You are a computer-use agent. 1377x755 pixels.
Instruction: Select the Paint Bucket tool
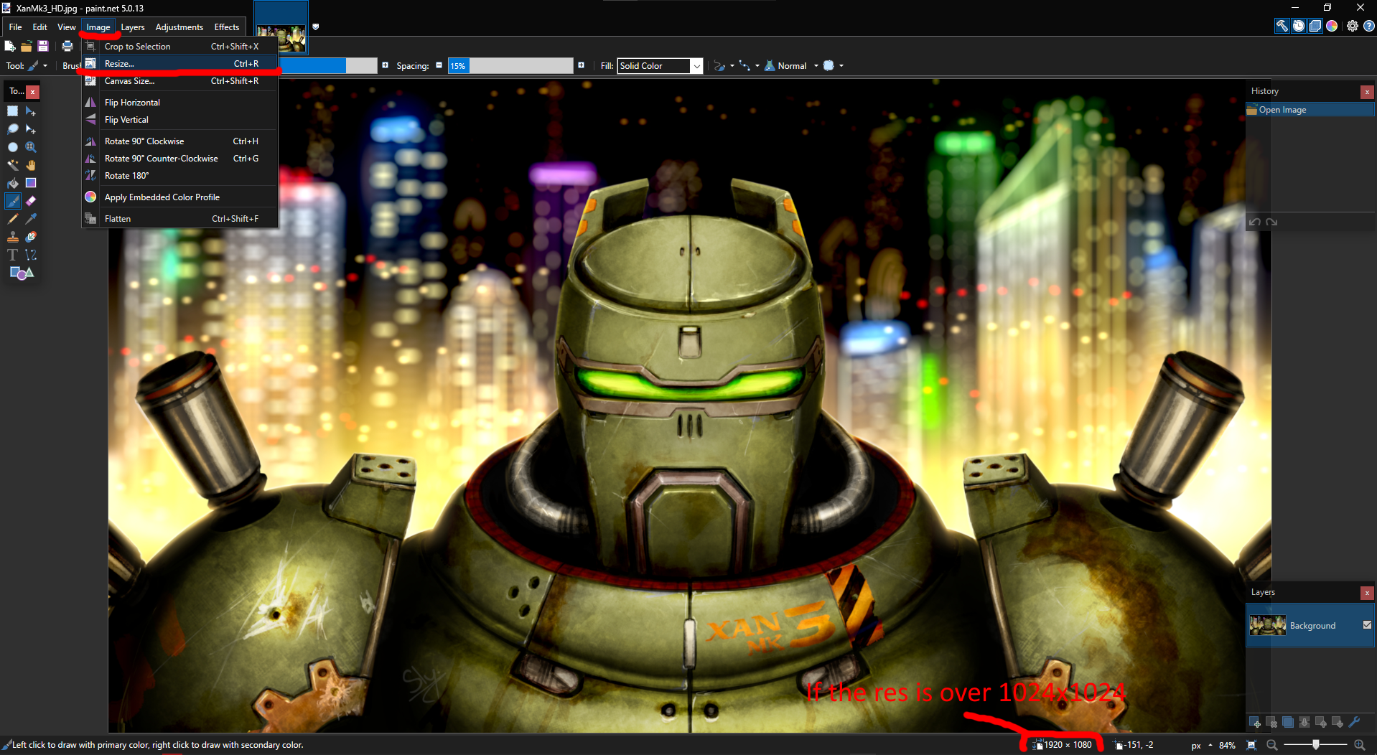coord(13,183)
